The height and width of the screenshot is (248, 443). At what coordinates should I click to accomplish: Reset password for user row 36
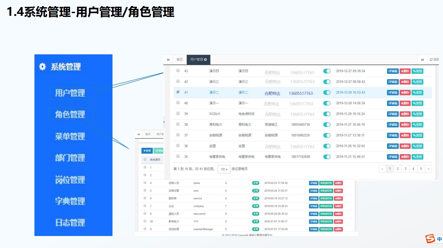point(417,146)
